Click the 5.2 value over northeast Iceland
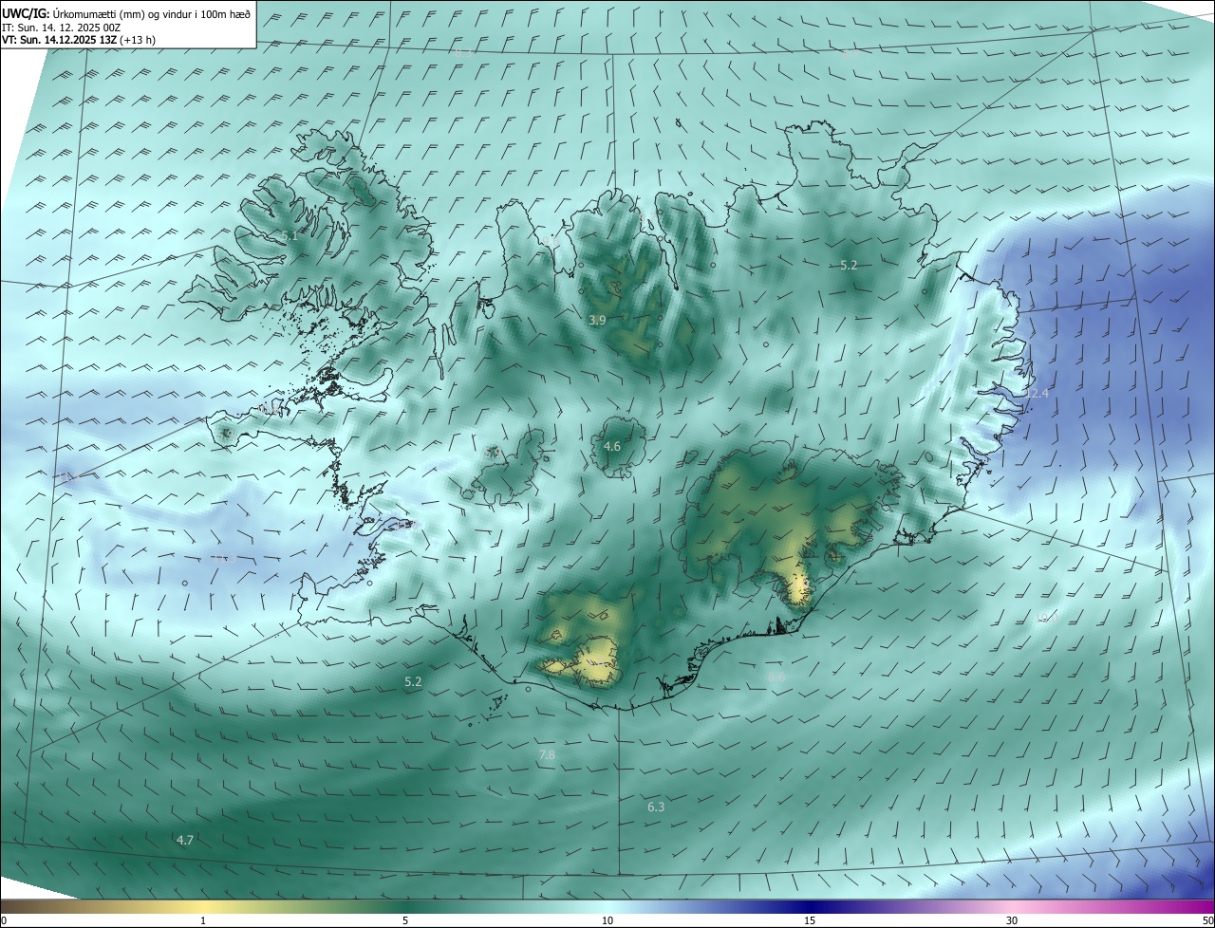Viewport: 1215px width, 928px height. pyautogui.click(x=850, y=266)
